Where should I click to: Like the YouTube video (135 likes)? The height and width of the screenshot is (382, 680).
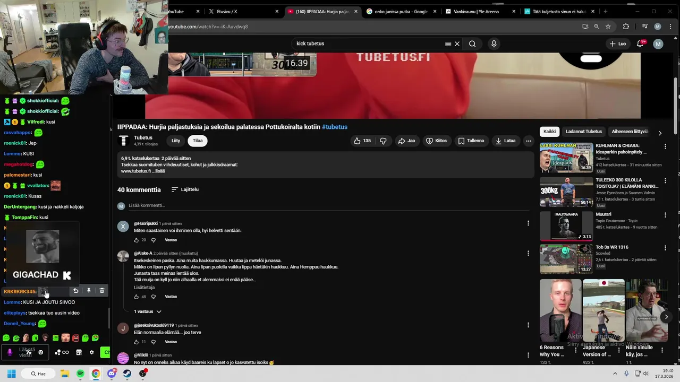[362, 141]
